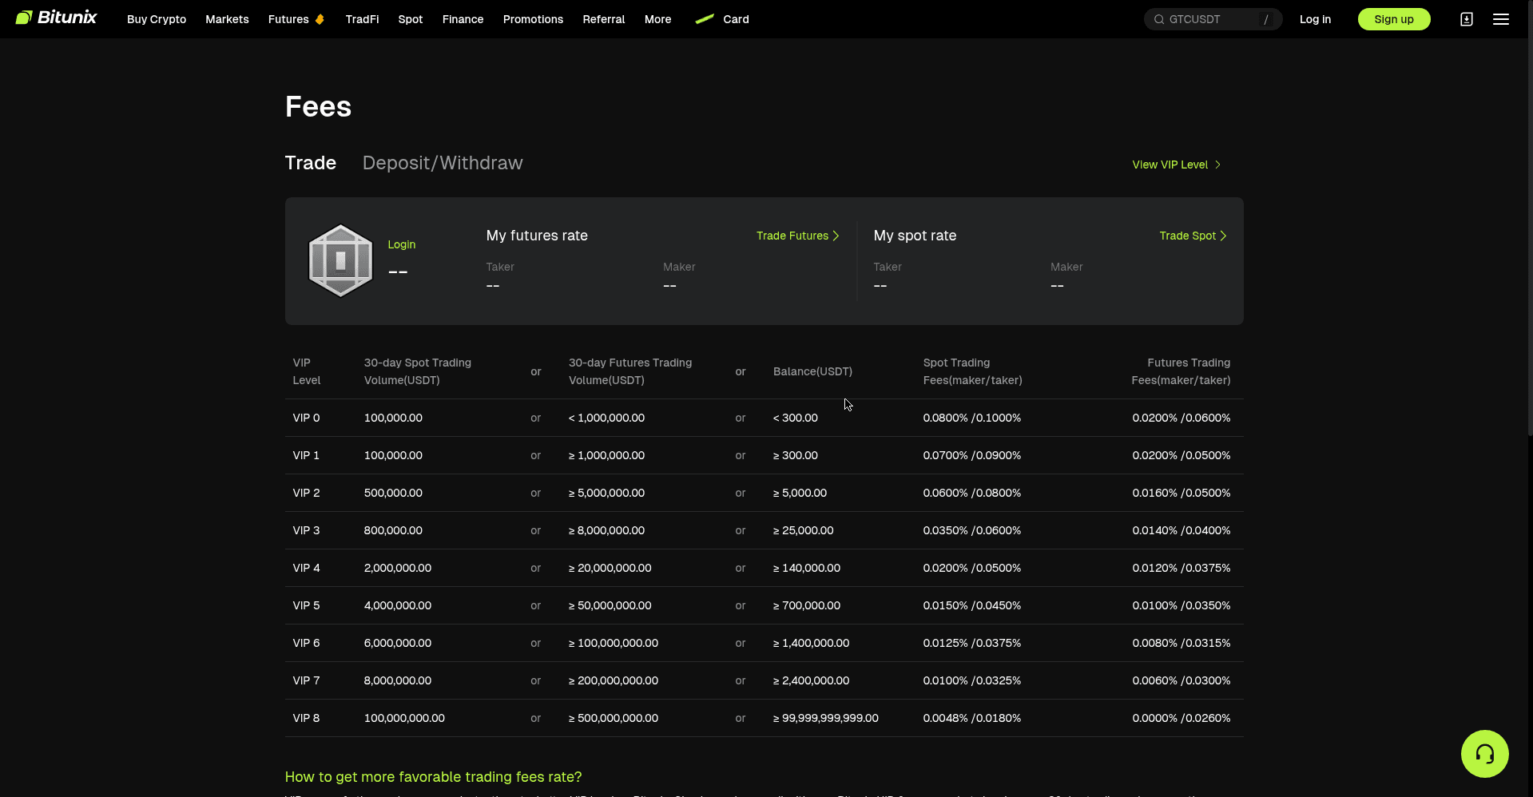Click the My spot rate heading
This screenshot has height=797, width=1533.
pos(915,236)
